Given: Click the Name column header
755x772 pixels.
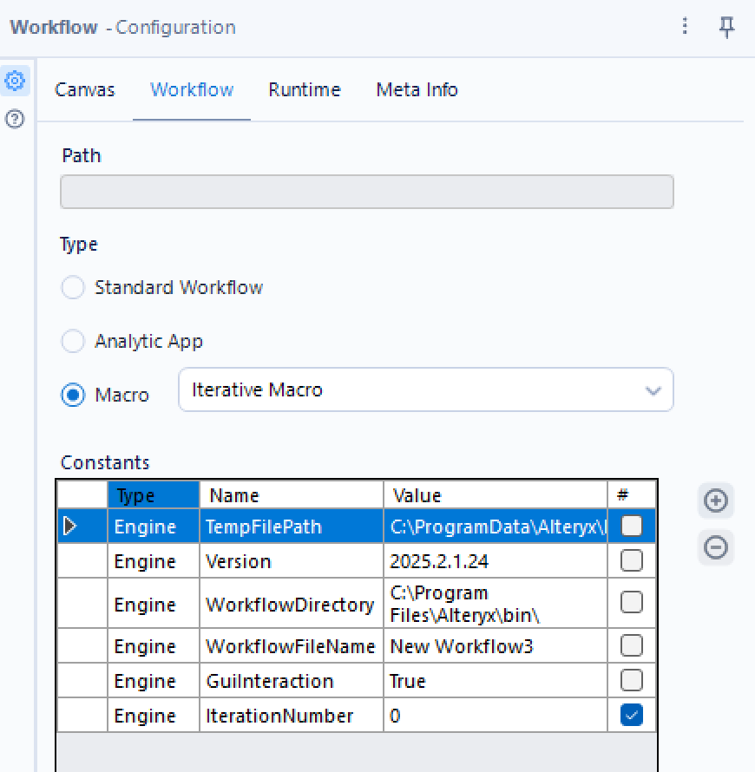Looking at the screenshot, I should click(x=292, y=494).
